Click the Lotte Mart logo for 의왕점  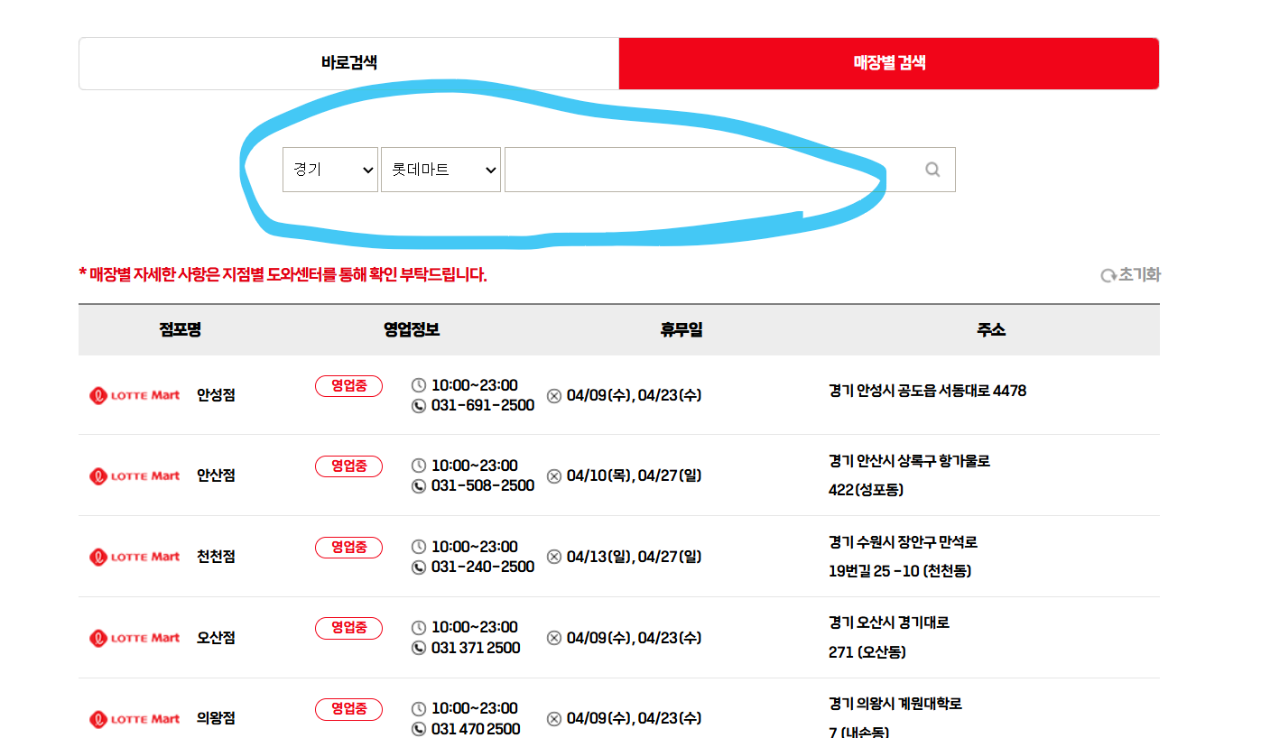tap(134, 719)
